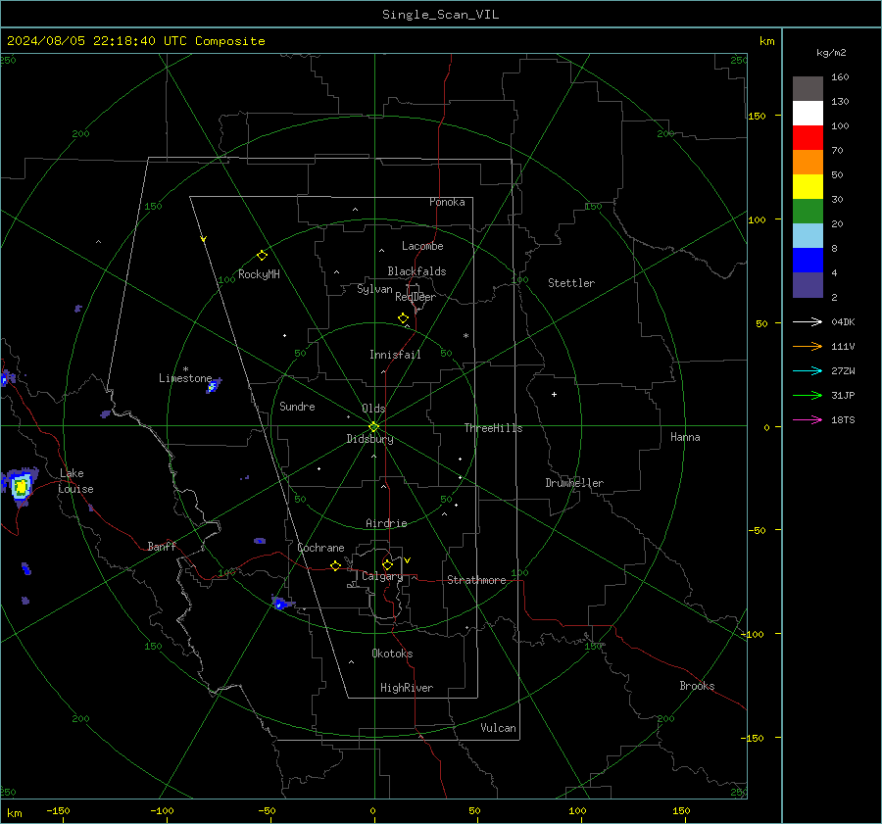882x824 pixels.
Task: Click the asterisk marker above Limestone
Action: point(185,369)
